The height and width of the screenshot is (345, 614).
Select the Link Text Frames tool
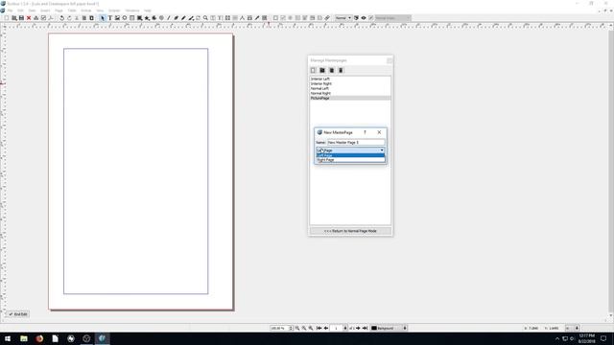(x=227, y=18)
